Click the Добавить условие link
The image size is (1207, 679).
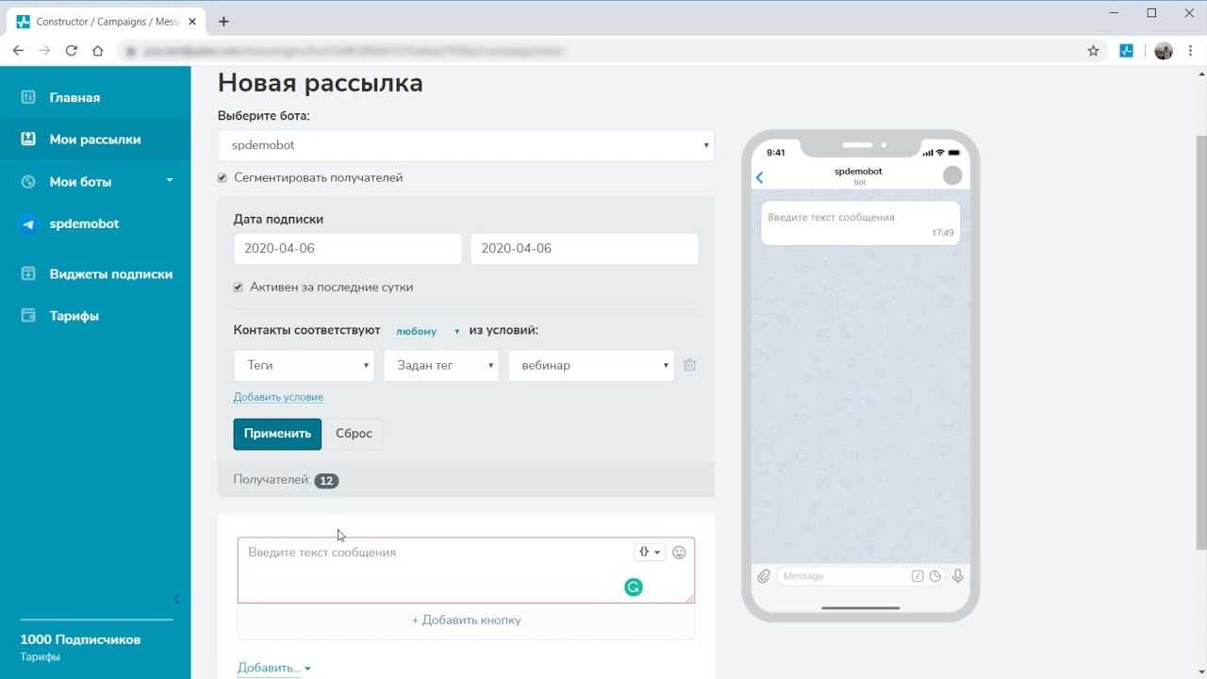[x=278, y=397]
